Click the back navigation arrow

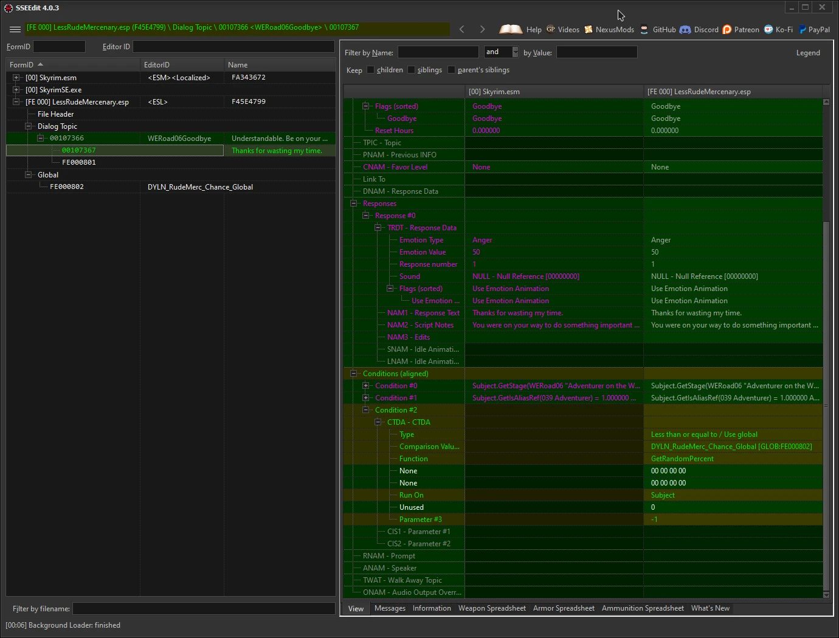point(462,29)
